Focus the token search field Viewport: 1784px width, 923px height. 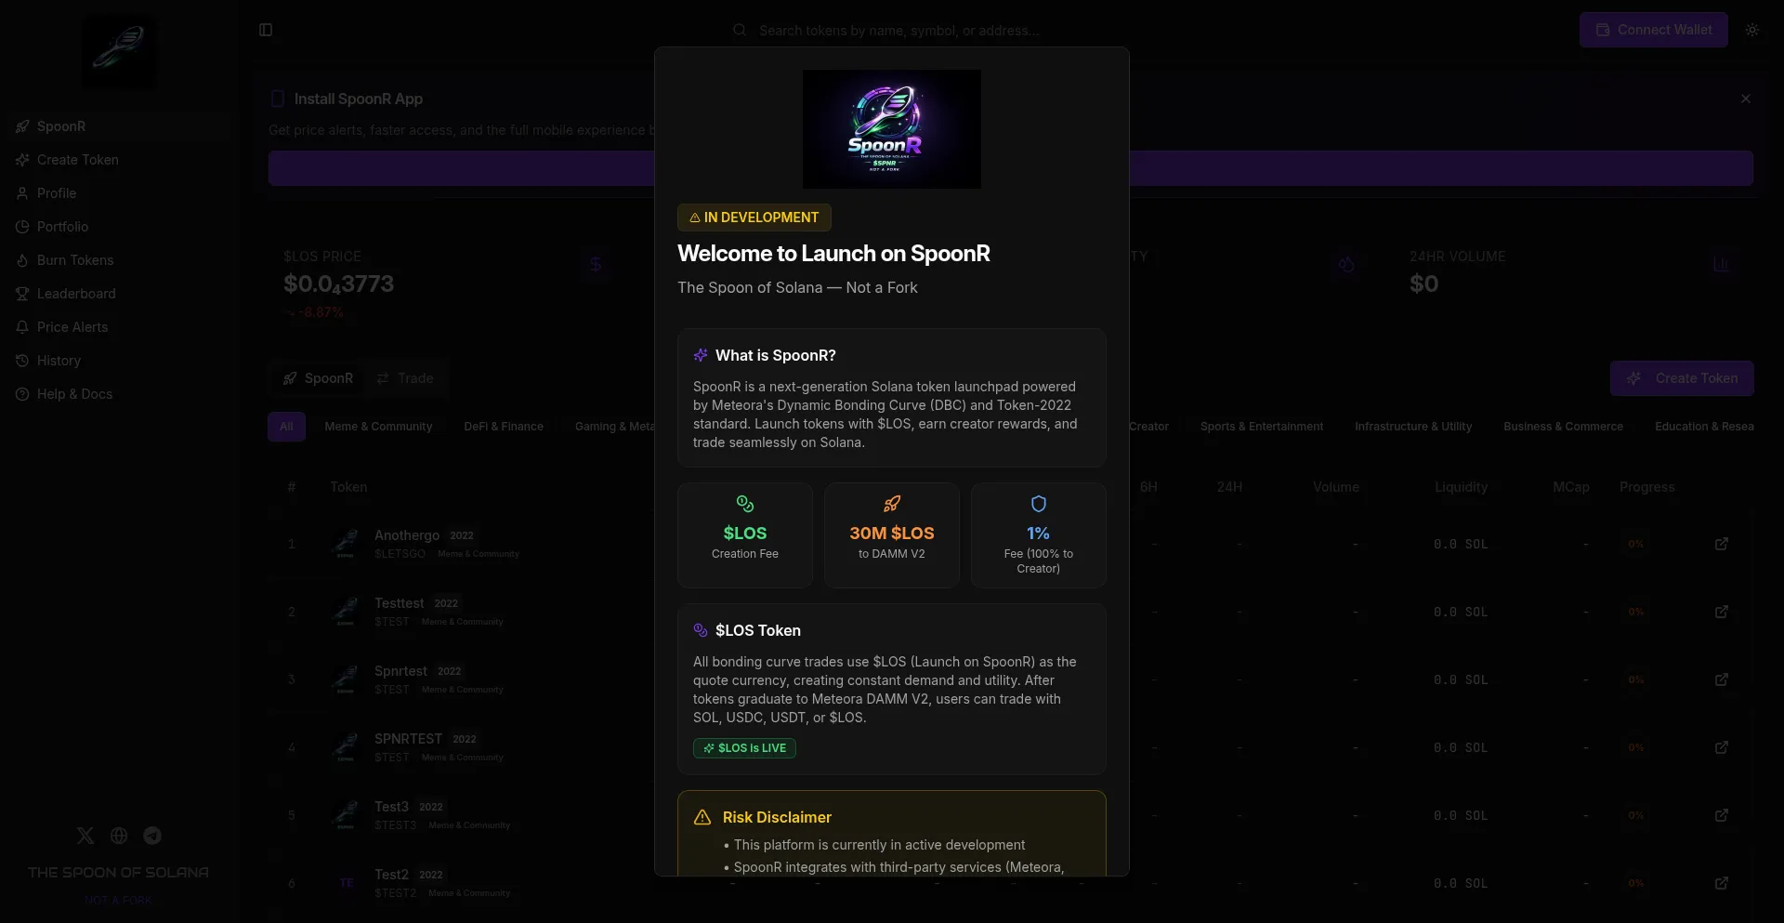pos(898,31)
